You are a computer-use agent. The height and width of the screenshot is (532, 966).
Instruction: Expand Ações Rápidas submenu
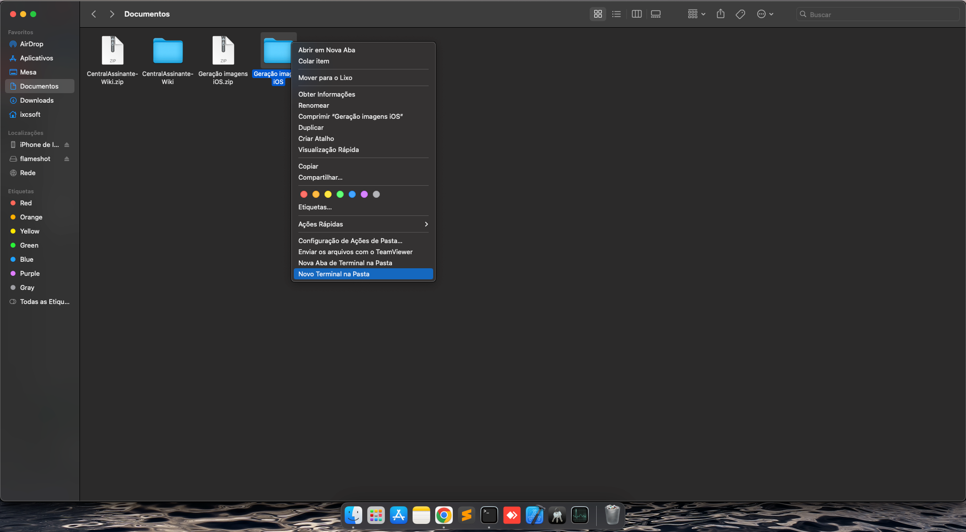pos(363,224)
